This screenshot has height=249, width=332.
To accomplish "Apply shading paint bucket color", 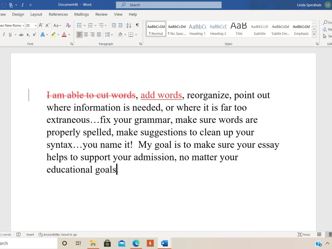I will pyautogui.click(x=120, y=35).
